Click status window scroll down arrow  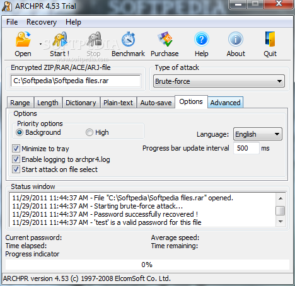(x=281, y=221)
